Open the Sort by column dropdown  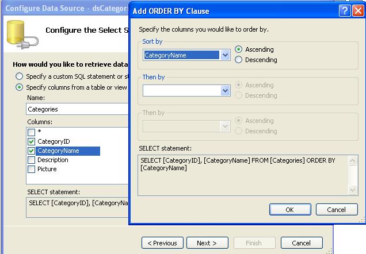(225, 55)
